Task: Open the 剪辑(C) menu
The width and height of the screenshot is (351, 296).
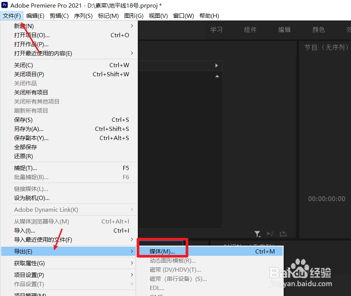Action: point(59,16)
